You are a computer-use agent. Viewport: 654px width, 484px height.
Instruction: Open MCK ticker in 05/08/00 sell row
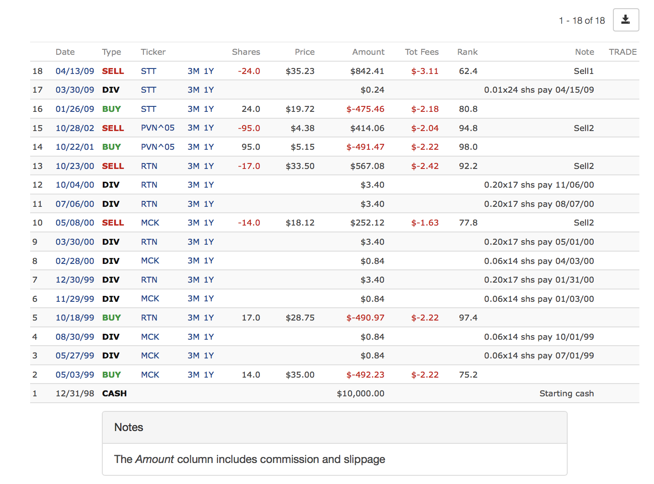(150, 223)
